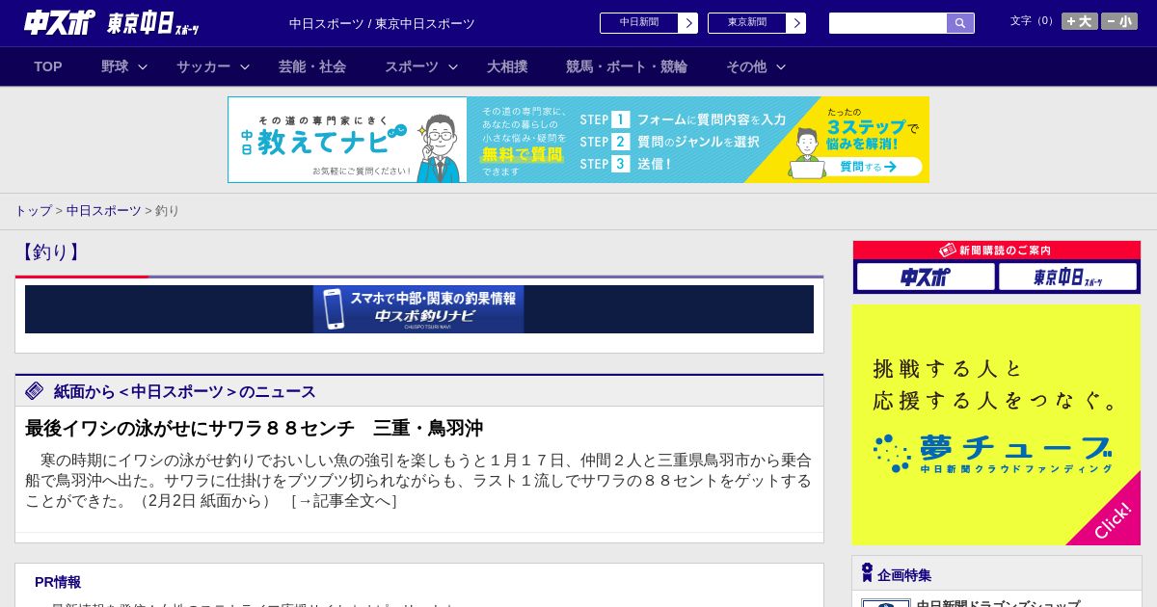Expand the chevron beside 野球
Viewport: 1157px width, 607px height.
point(143,66)
